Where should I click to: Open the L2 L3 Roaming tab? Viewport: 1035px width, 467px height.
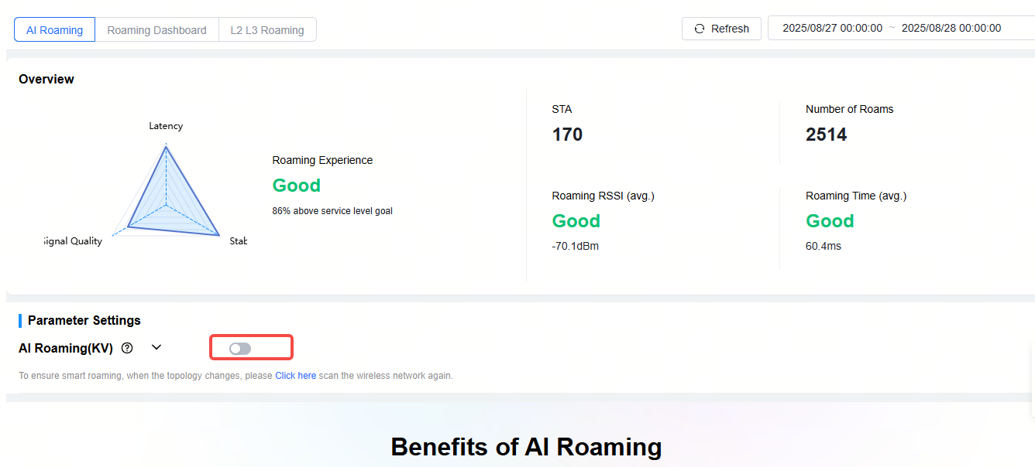click(267, 29)
